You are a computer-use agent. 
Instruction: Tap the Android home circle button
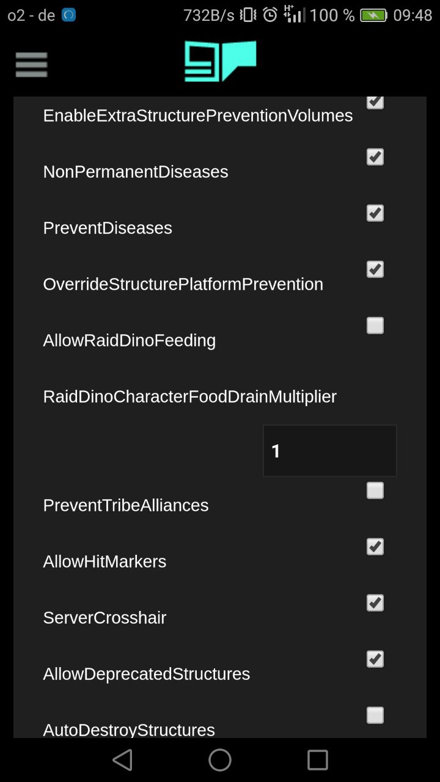pyautogui.click(x=220, y=760)
